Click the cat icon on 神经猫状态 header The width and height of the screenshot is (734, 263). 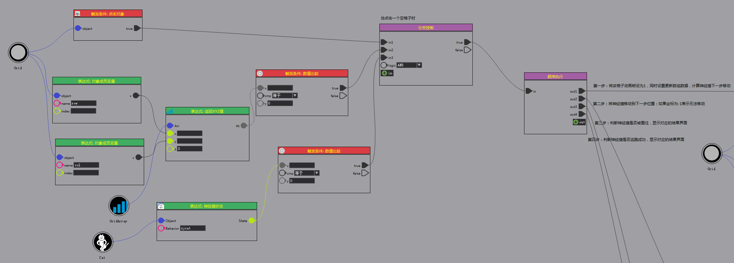tap(161, 206)
